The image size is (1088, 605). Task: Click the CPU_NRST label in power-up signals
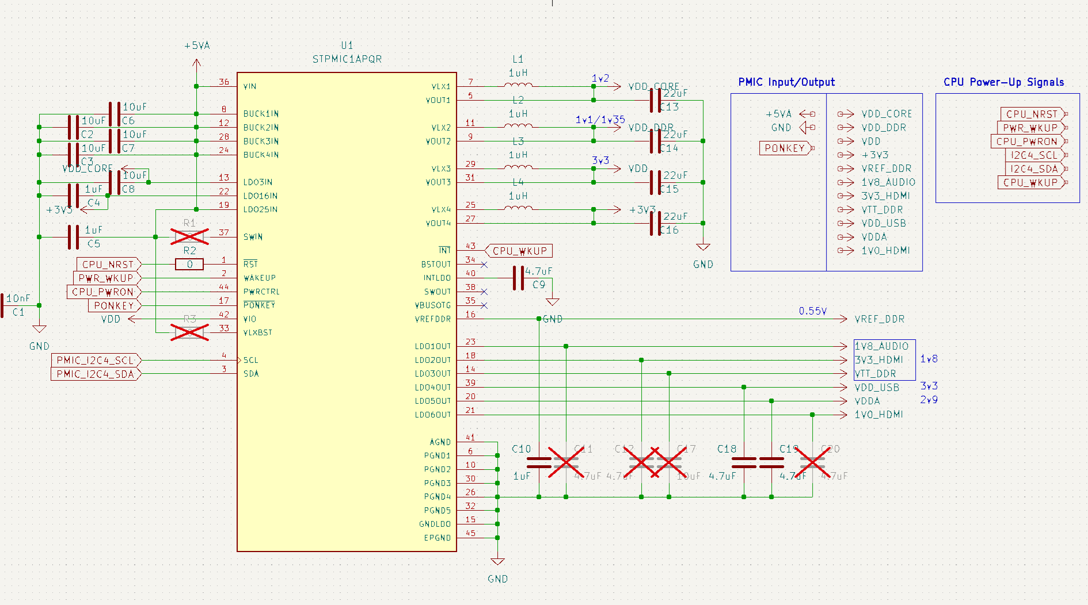click(1032, 113)
